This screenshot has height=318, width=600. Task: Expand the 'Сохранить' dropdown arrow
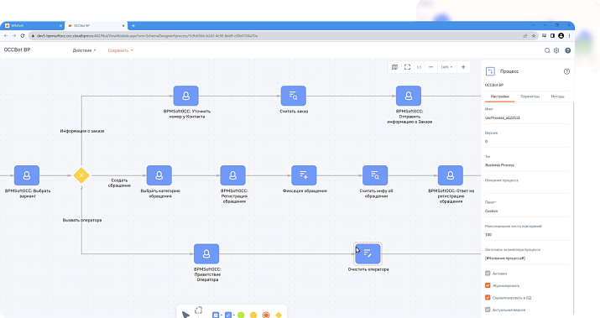click(x=132, y=50)
